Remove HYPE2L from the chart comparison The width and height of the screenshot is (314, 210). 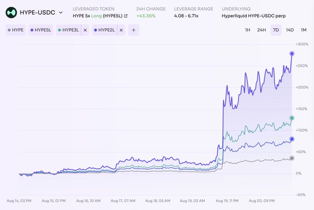pos(121,30)
